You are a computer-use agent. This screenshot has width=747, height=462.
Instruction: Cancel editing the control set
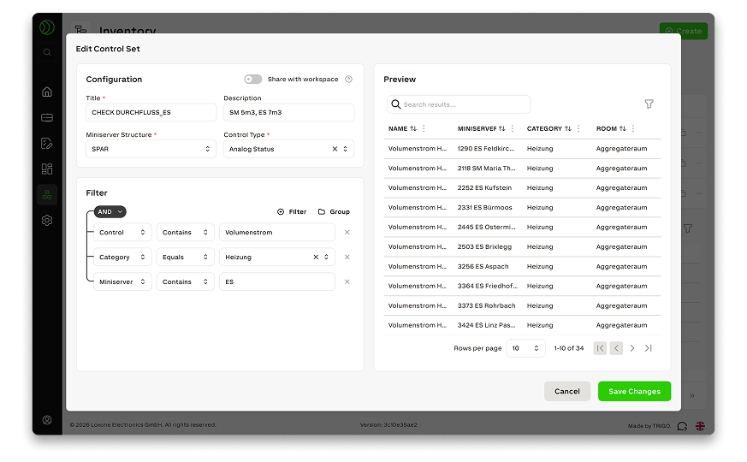click(x=566, y=391)
